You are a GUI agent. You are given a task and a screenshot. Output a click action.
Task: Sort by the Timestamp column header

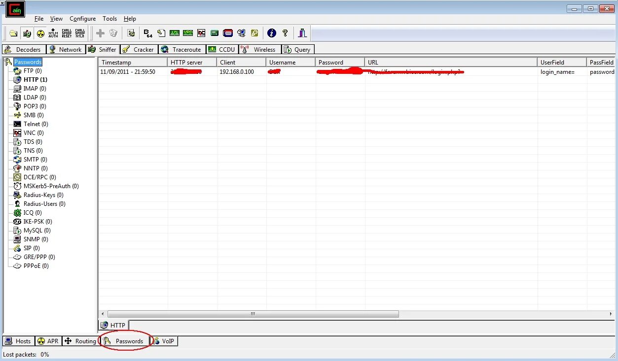click(x=133, y=62)
